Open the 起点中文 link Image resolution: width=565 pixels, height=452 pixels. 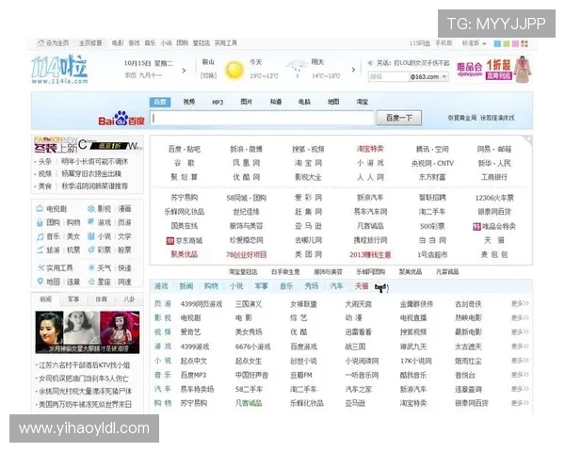193,361
